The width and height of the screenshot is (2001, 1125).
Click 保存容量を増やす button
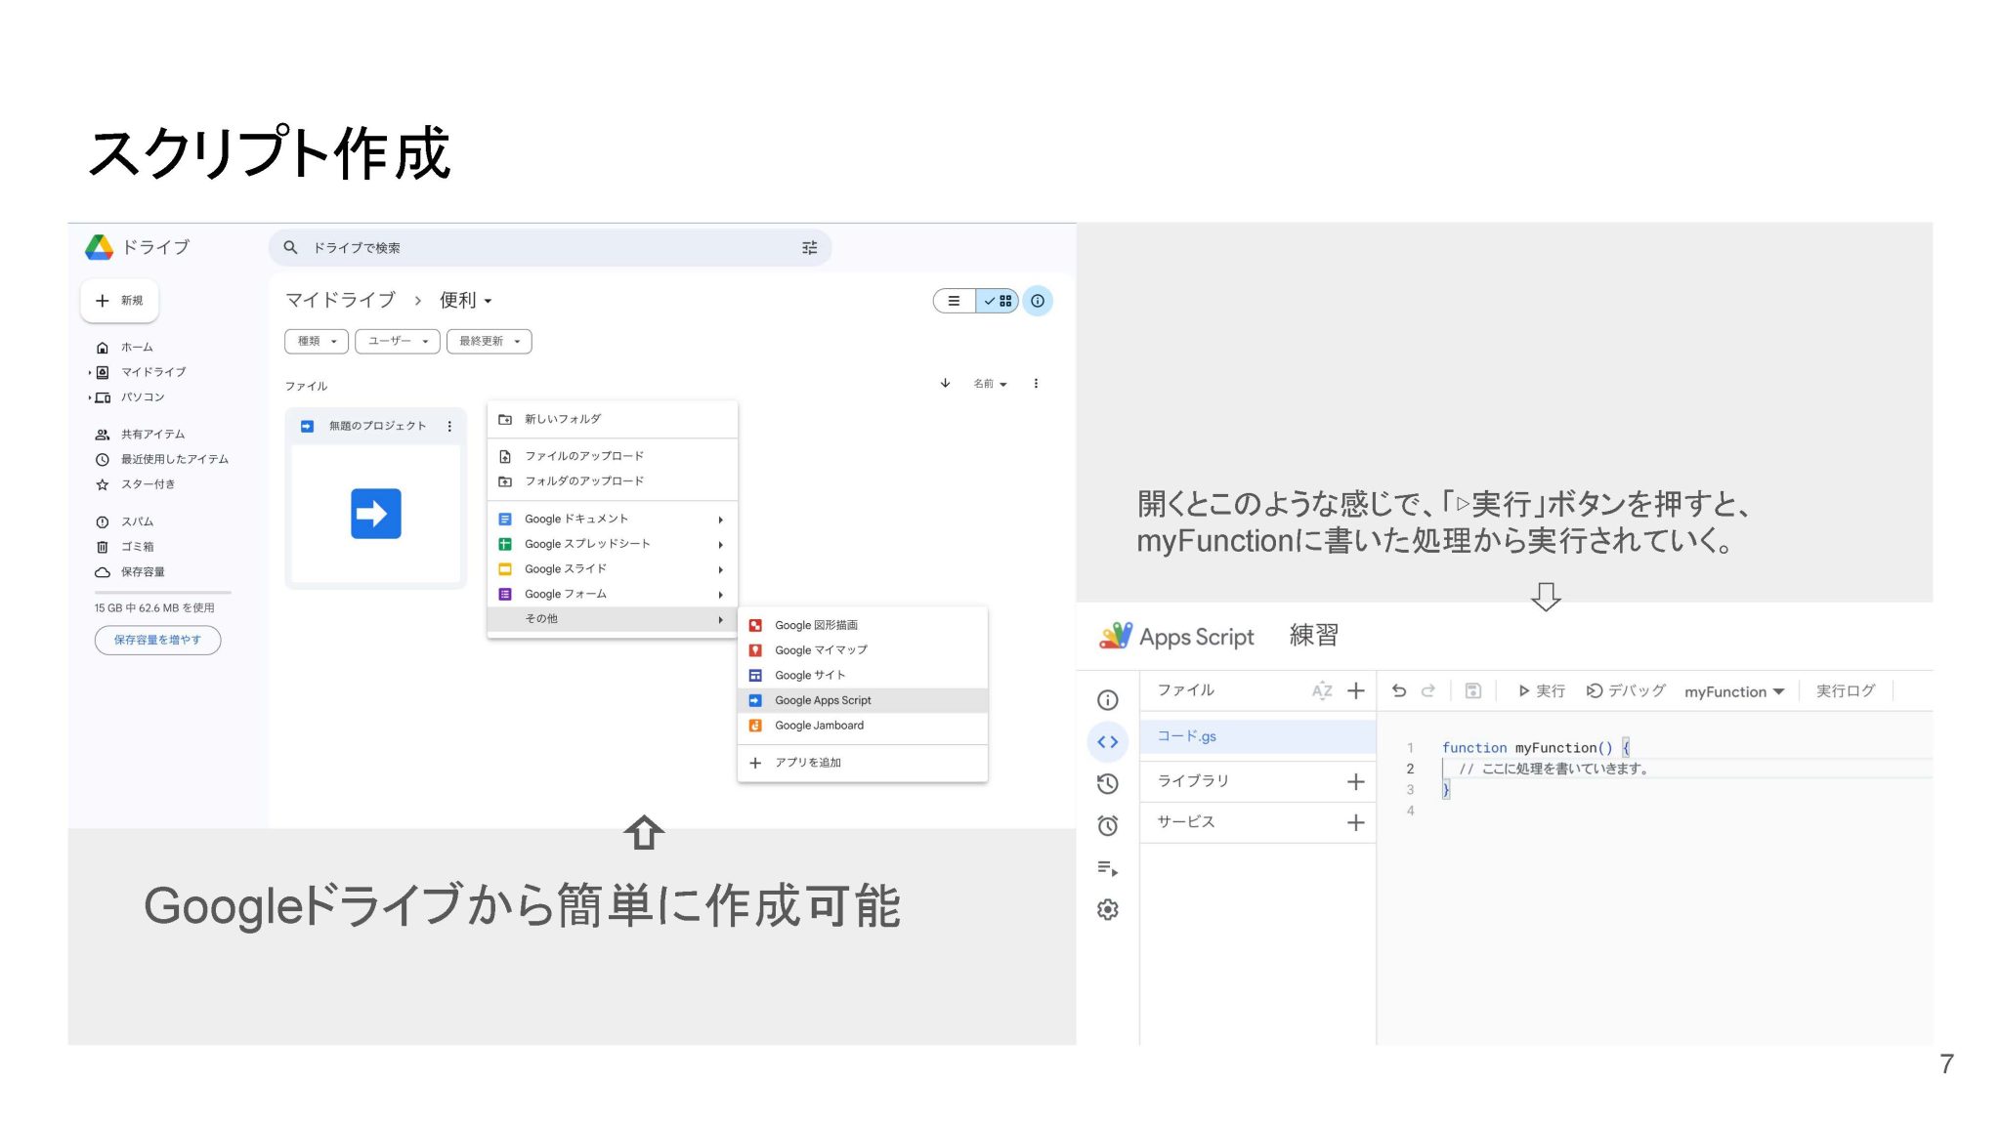click(x=157, y=641)
